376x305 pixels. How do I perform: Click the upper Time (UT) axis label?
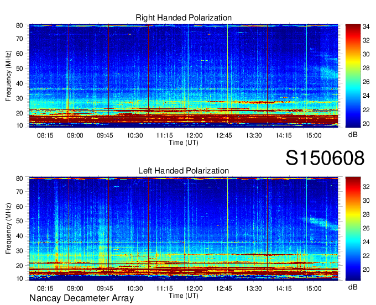point(184,143)
